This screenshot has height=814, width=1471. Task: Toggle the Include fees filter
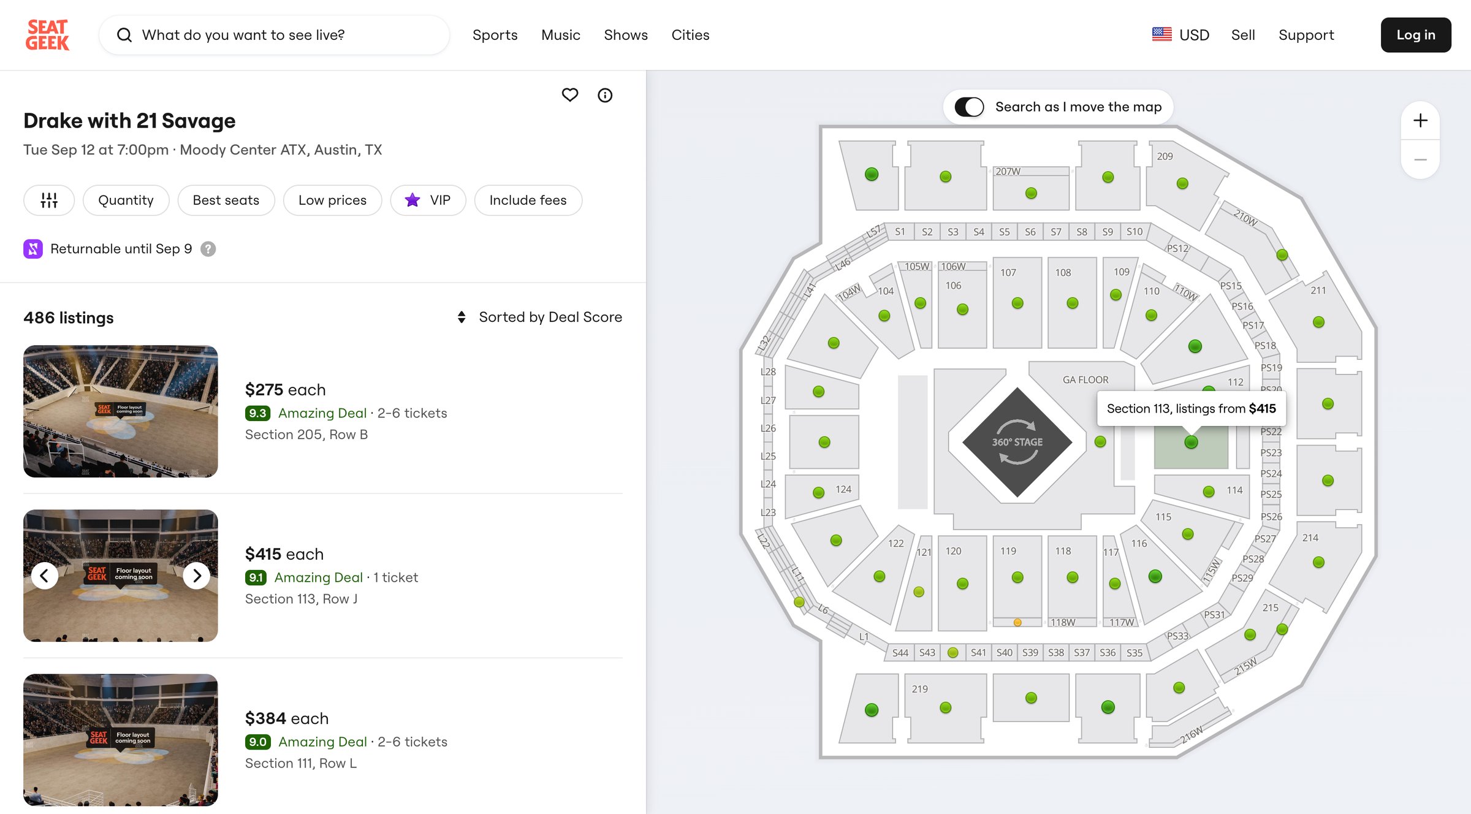528,200
